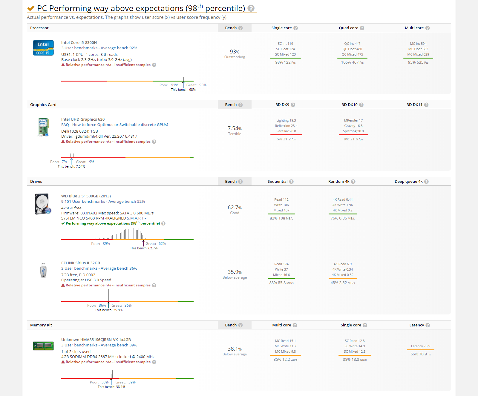Open memory kit 3 User benchmarks link

[x=99, y=345]
